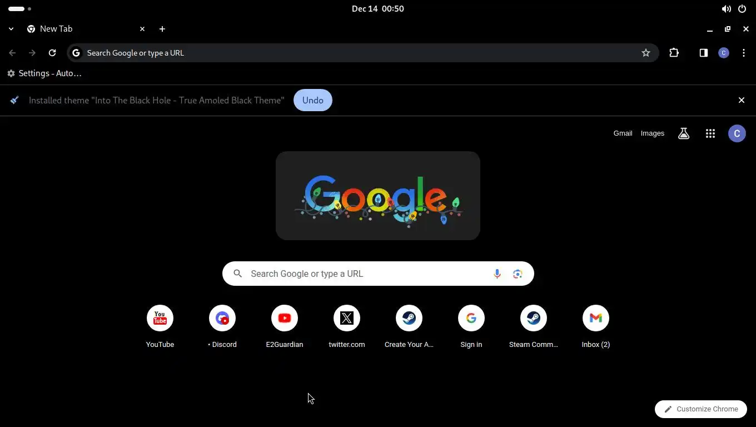
Task: Open the Inbox (2) Gmail shortcut
Action: 596,327
